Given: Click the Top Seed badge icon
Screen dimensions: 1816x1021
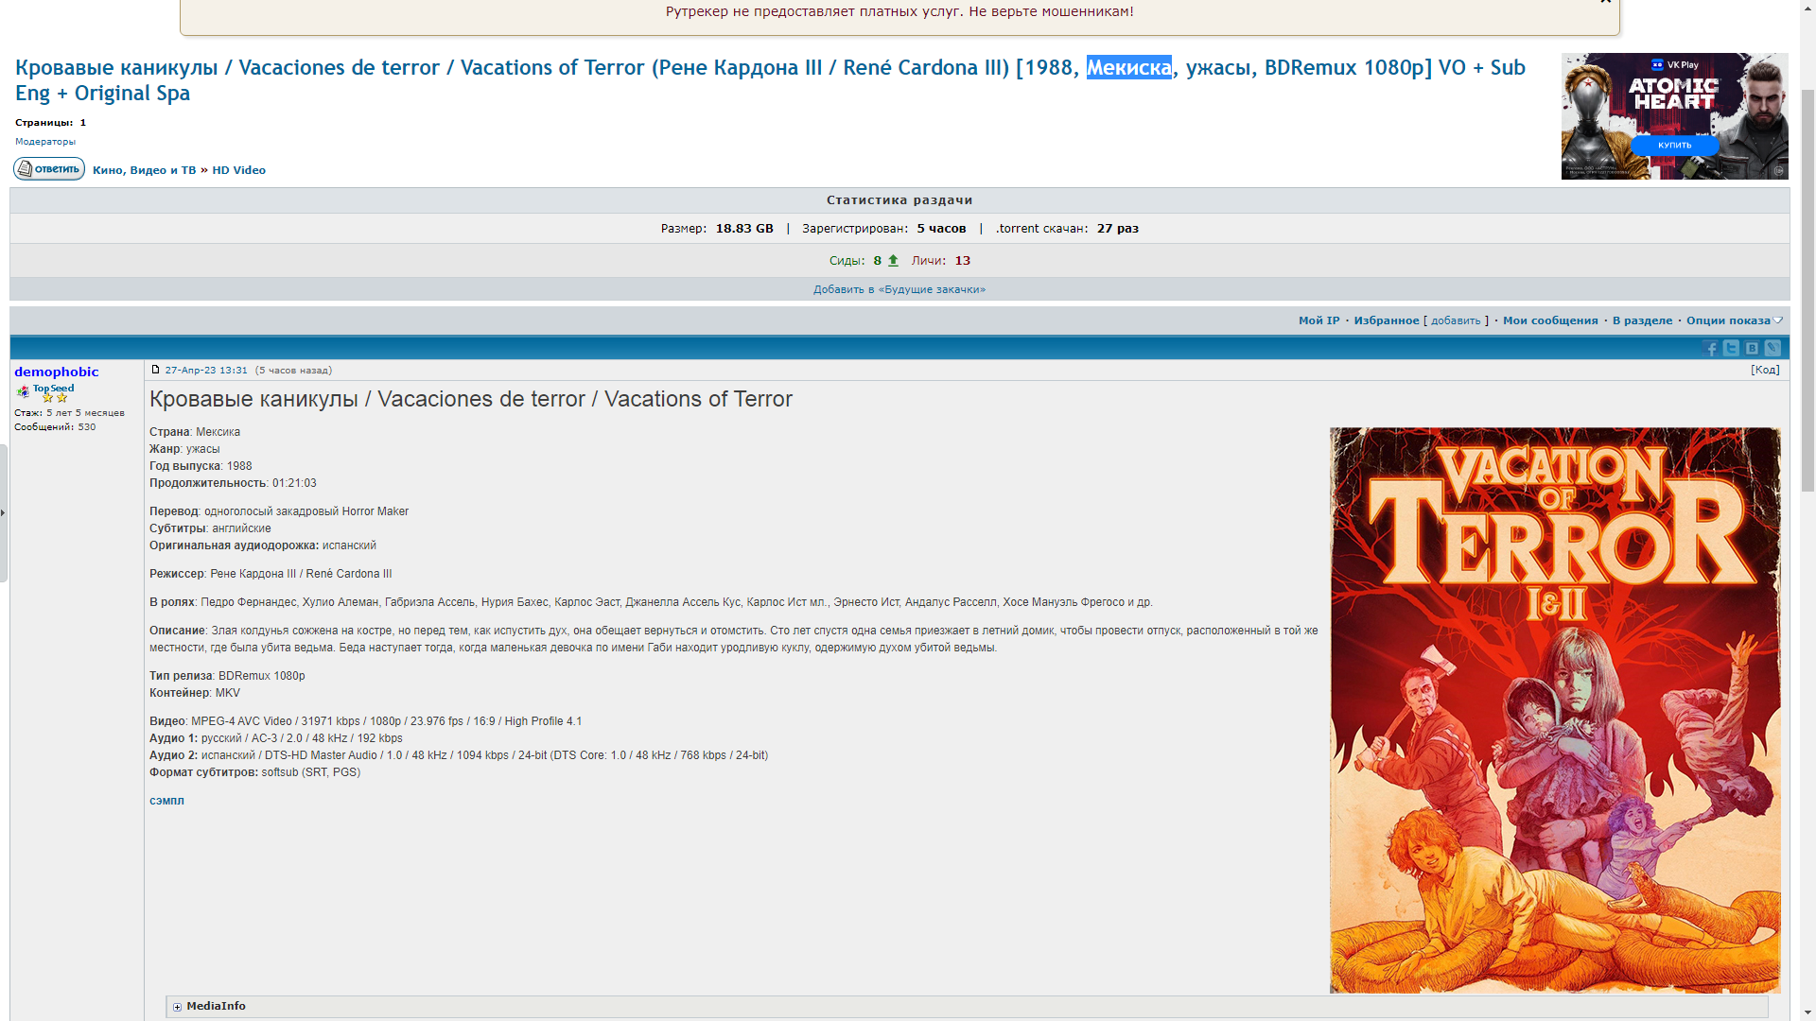Looking at the screenshot, I should point(24,391).
